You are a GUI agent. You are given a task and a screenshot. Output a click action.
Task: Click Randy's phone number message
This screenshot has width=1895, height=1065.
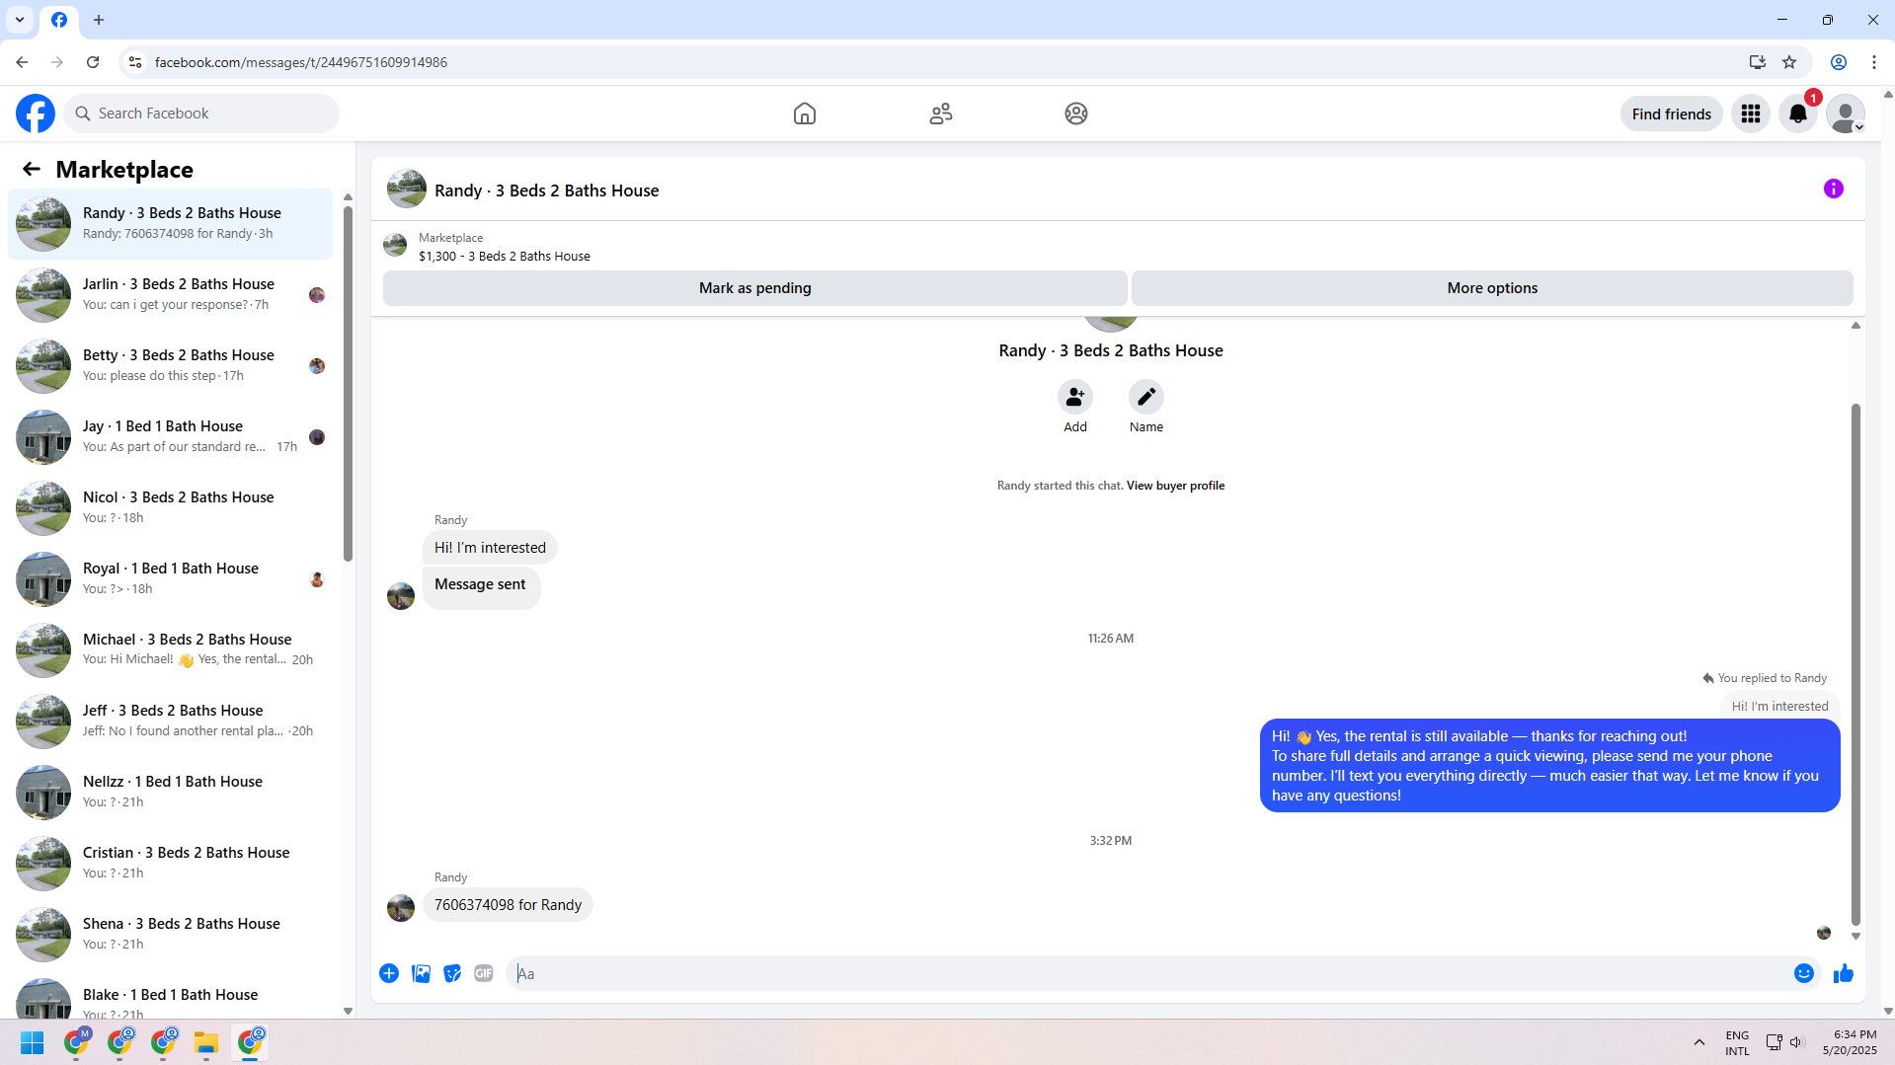pos(508,905)
